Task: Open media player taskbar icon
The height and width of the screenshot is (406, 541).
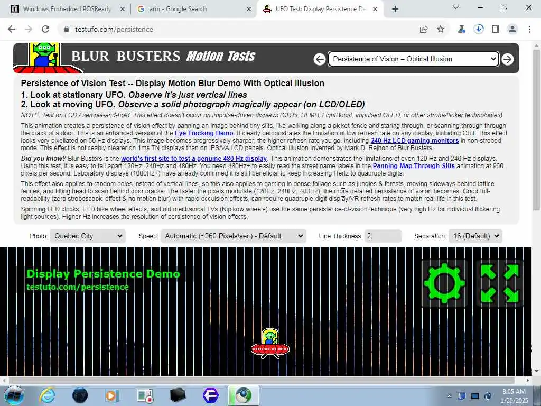Action: pos(112,395)
